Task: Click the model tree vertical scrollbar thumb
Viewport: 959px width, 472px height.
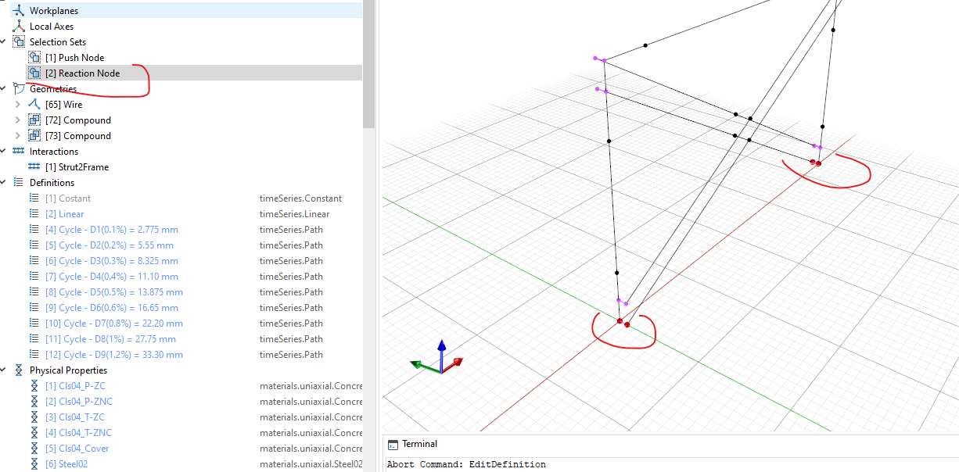Action: (x=368, y=64)
